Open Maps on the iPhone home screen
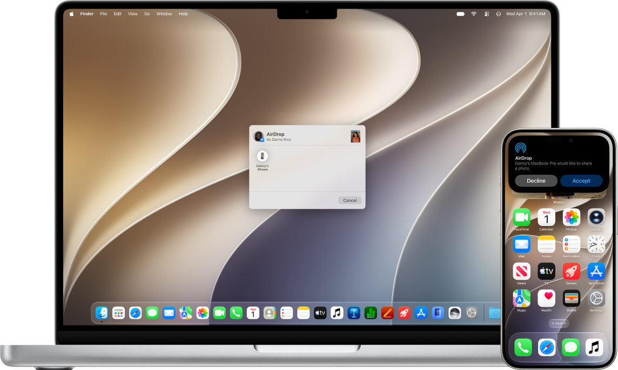Screen dimensions: 618x370 [x=521, y=298]
